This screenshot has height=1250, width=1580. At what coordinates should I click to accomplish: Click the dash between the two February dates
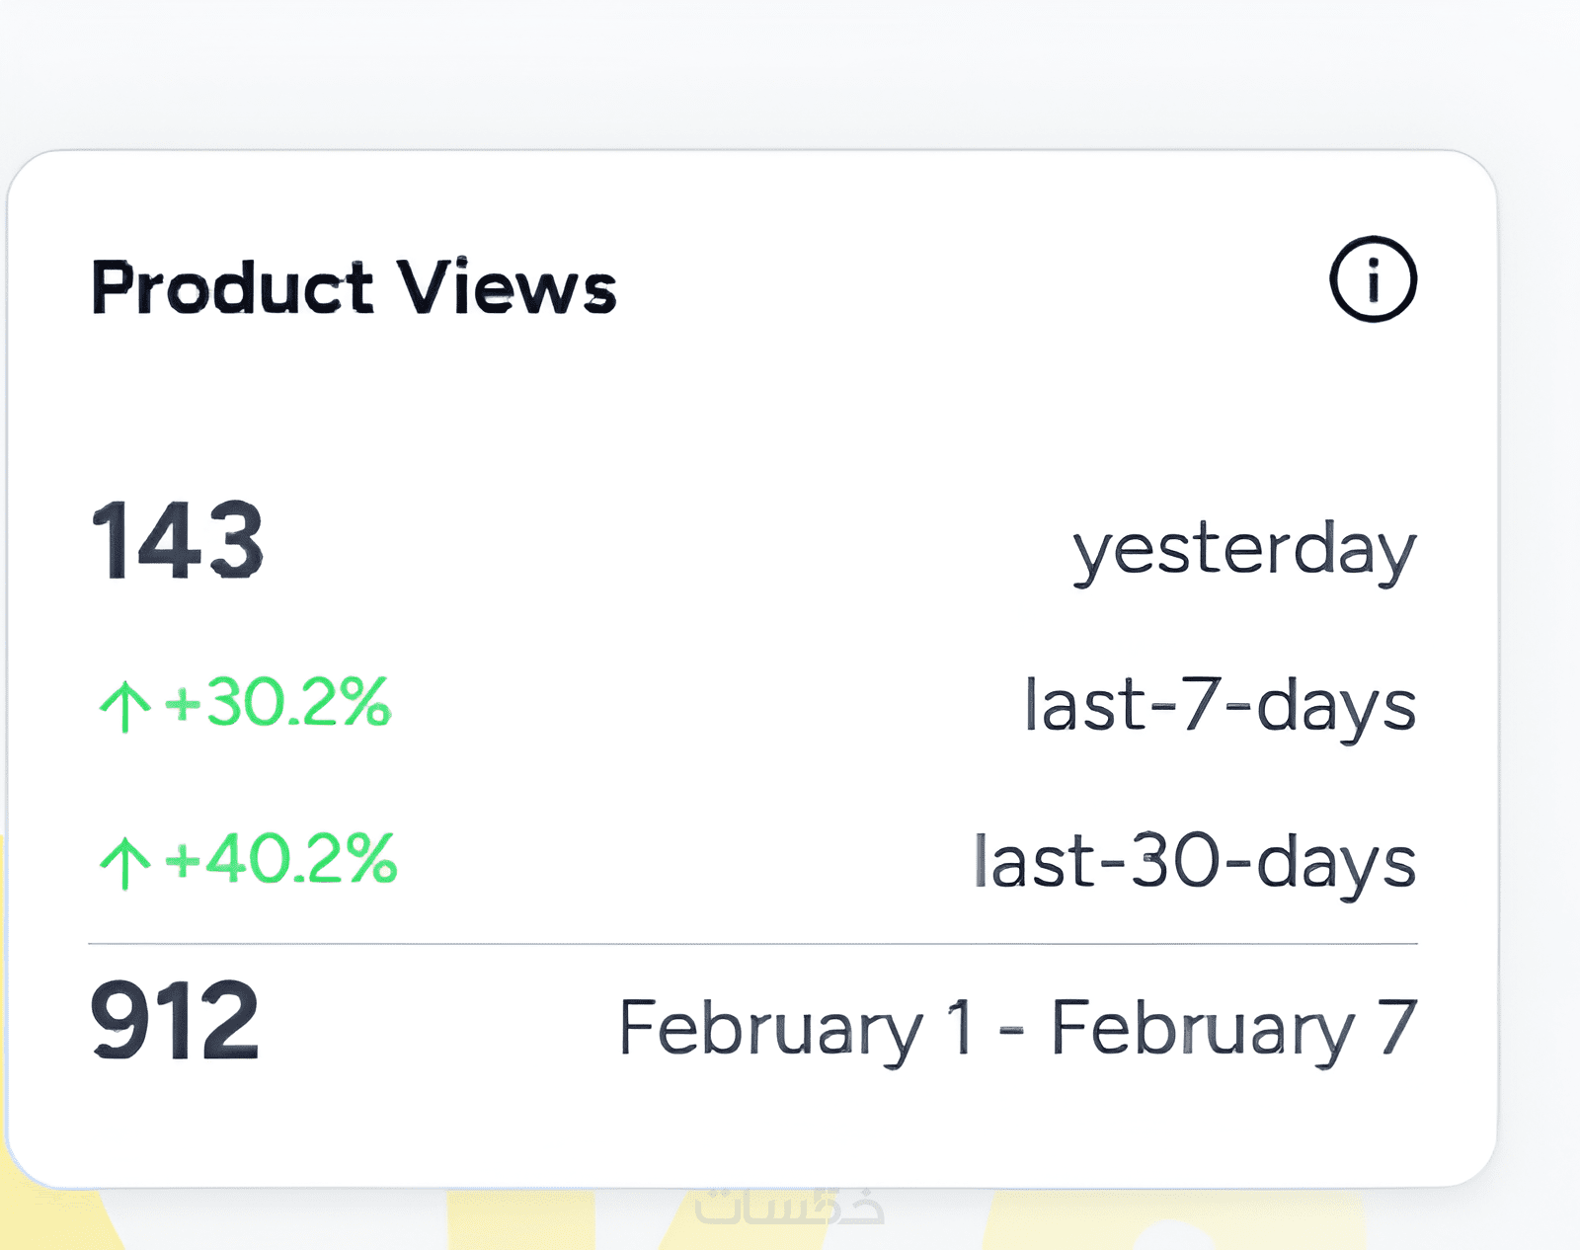pyautogui.click(x=1011, y=1031)
